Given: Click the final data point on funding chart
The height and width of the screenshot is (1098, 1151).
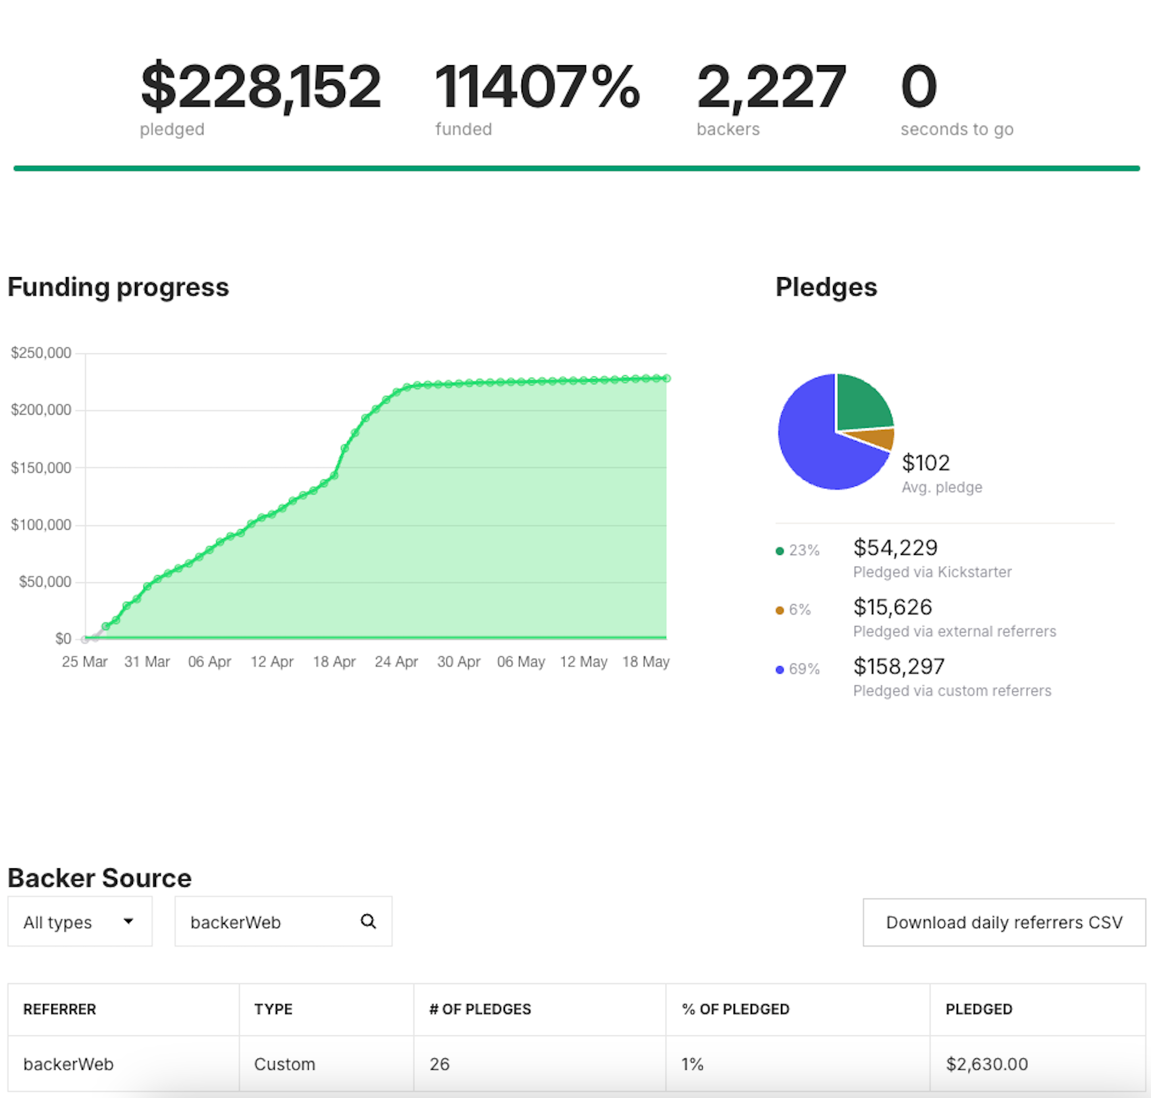Looking at the screenshot, I should [x=666, y=379].
